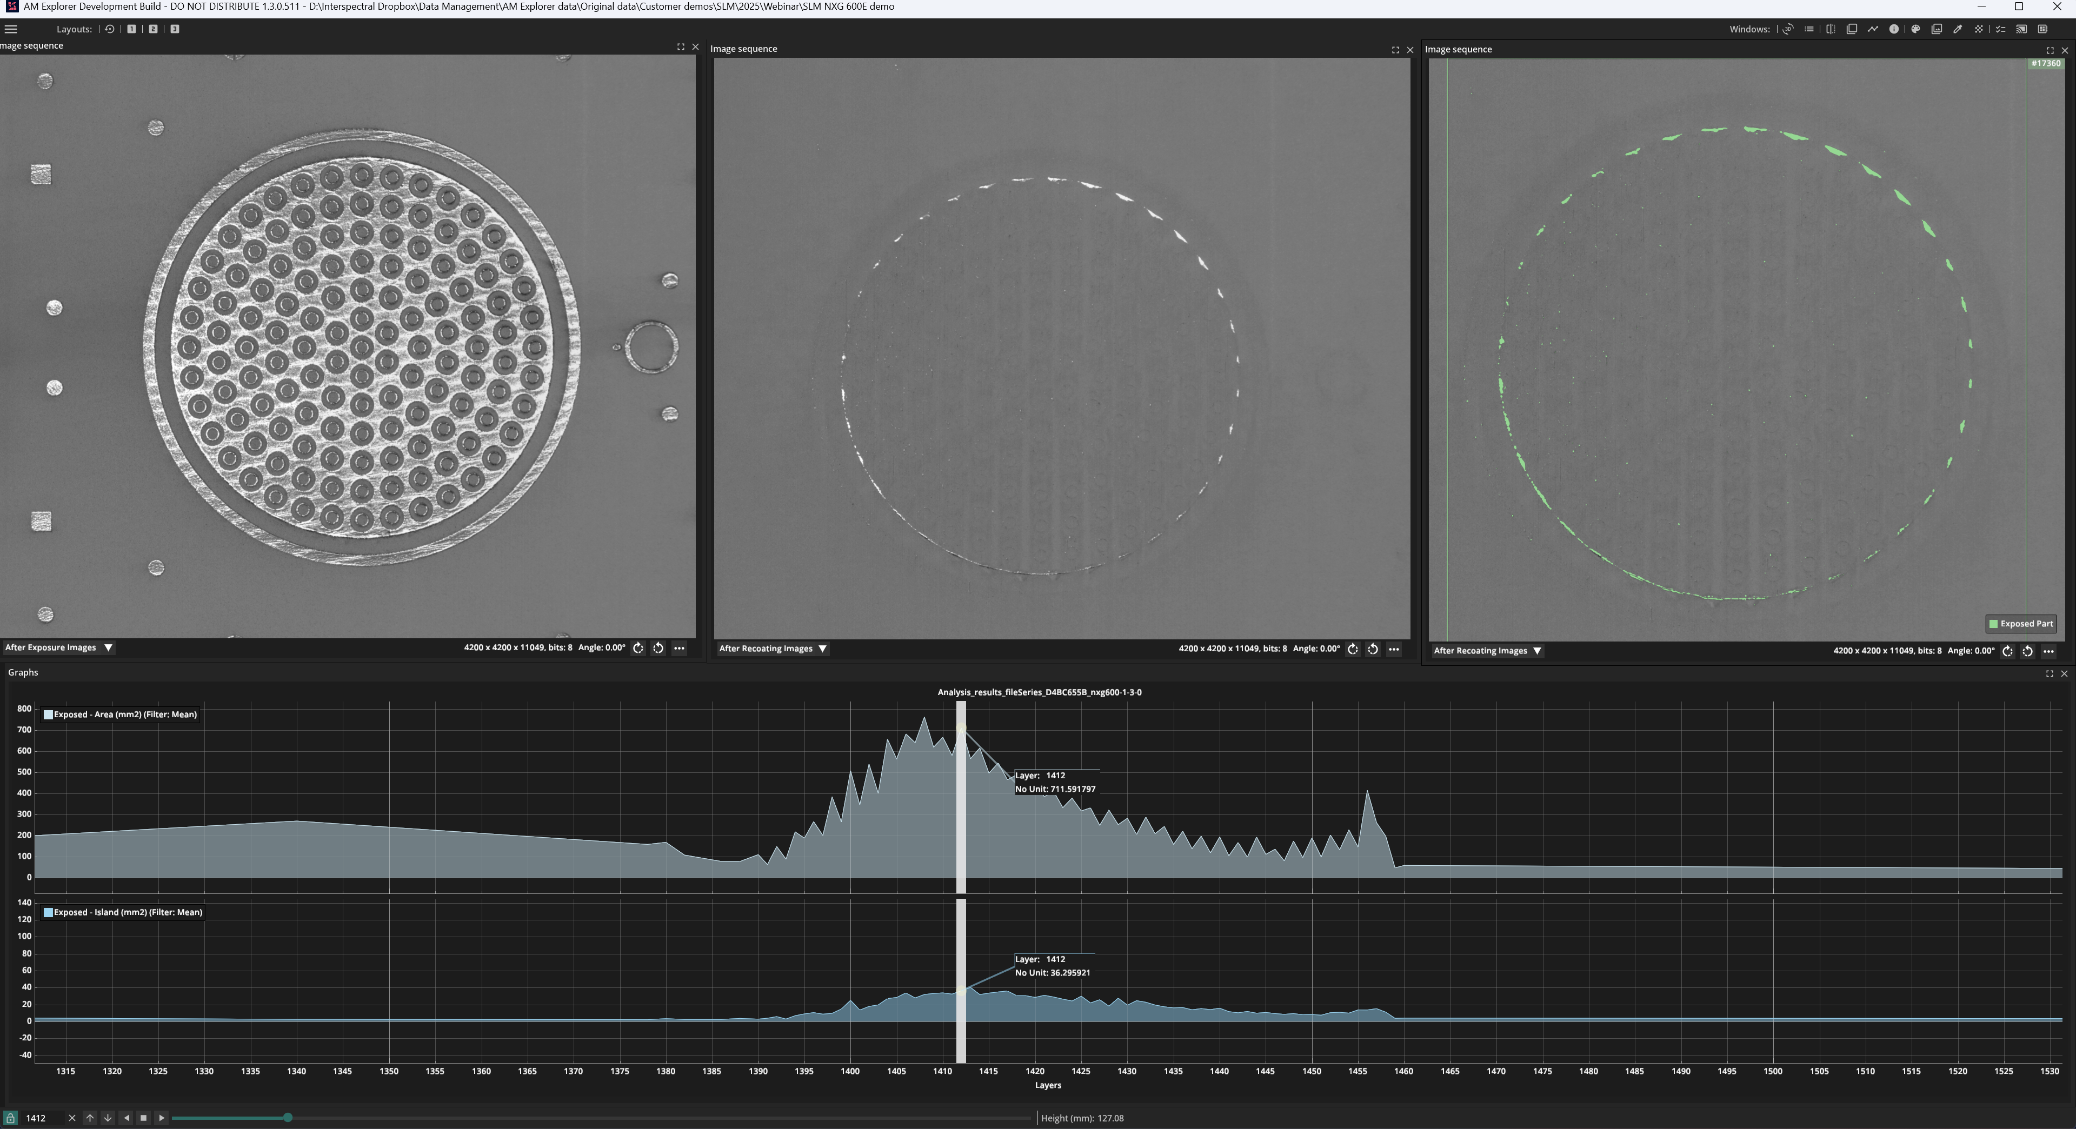
Task: Open the color palette window icon
Action: click(1915, 29)
